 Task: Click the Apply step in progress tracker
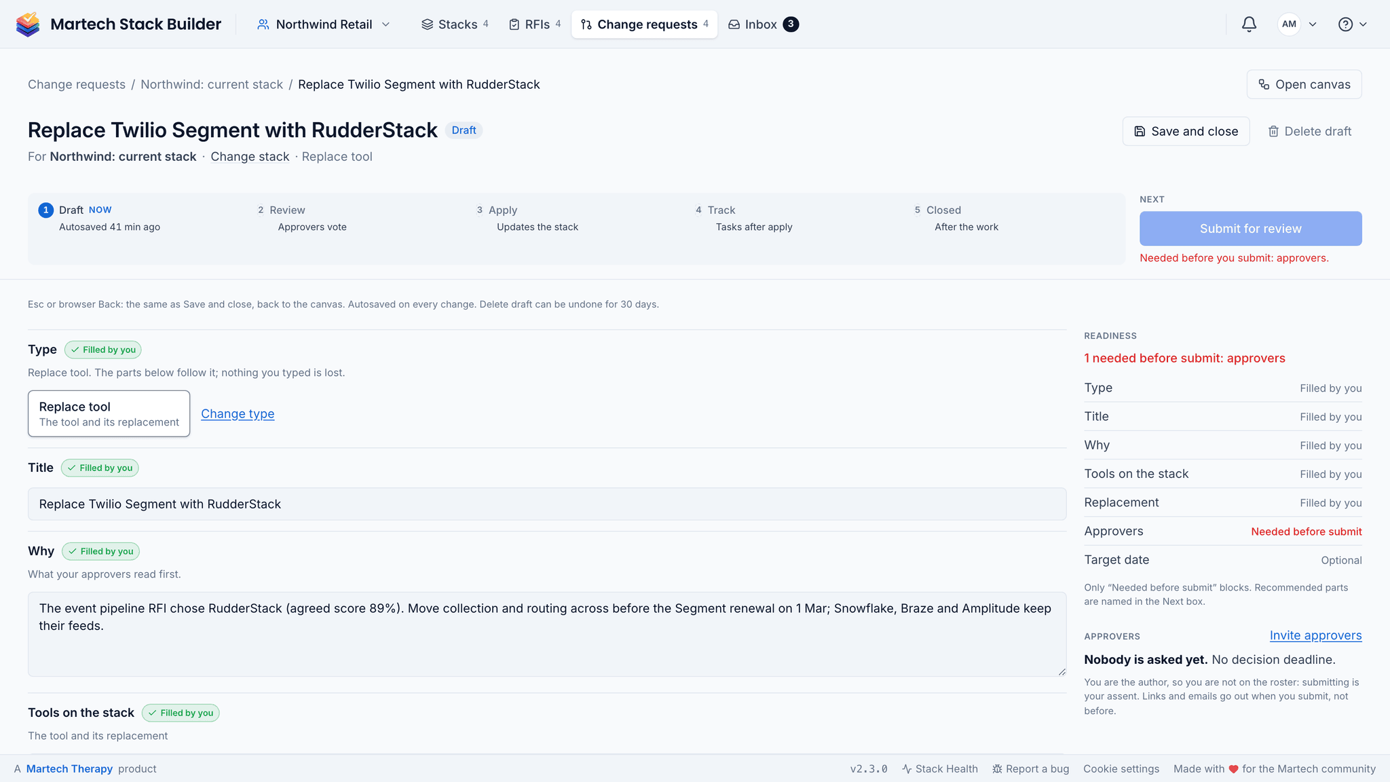point(527,218)
